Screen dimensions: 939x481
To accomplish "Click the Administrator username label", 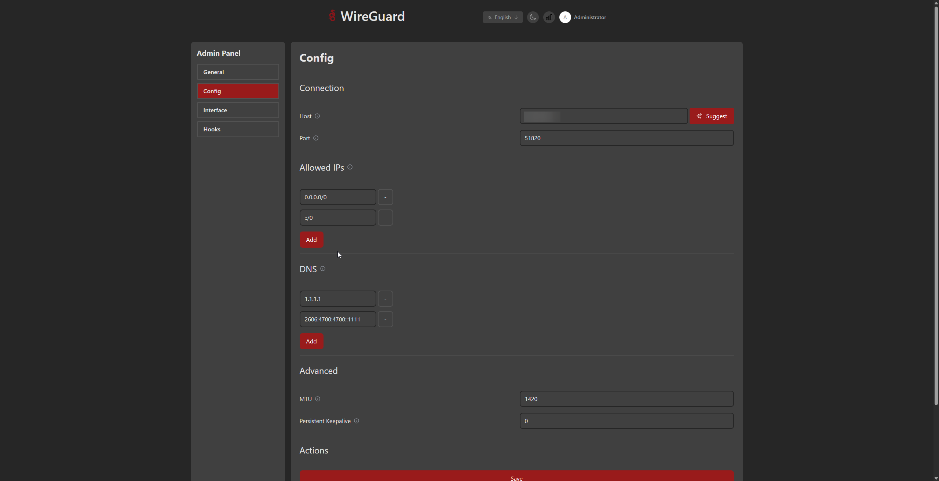I will click(x=590, y=17).
